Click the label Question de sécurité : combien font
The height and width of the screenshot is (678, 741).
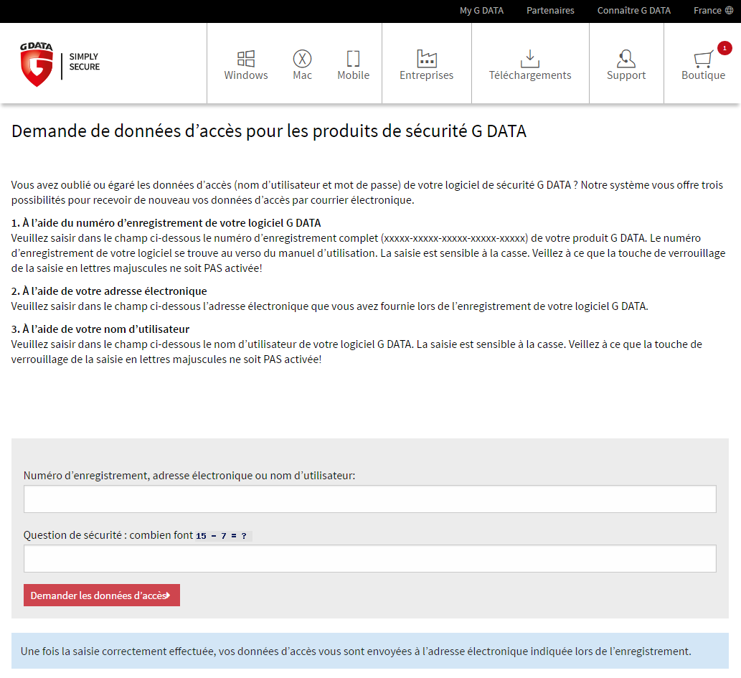click(108, 535)
